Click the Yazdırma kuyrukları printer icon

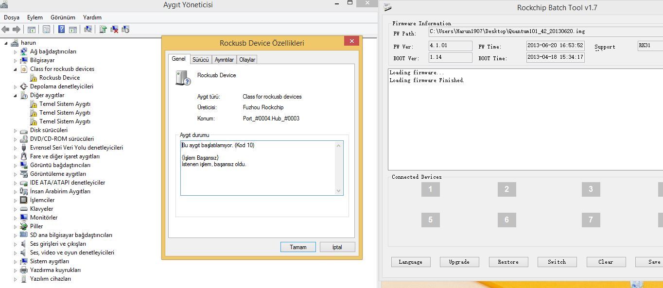tap(24, 270)
